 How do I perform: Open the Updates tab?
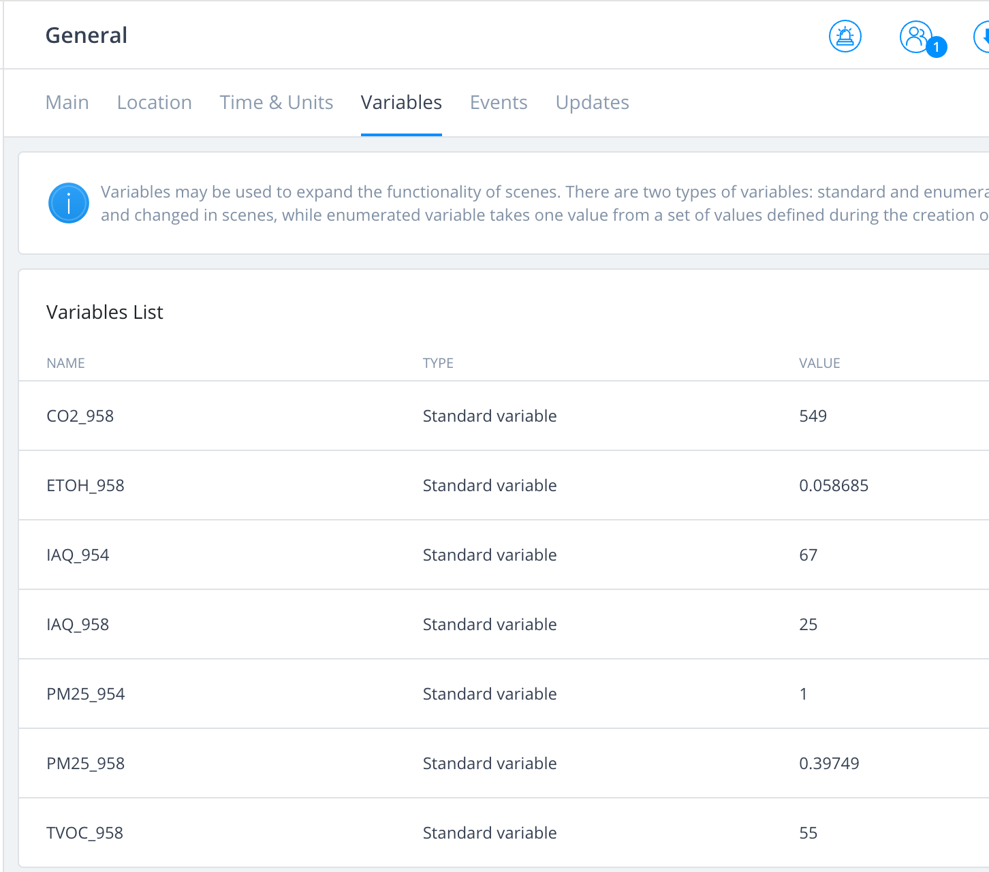point(592,103)
